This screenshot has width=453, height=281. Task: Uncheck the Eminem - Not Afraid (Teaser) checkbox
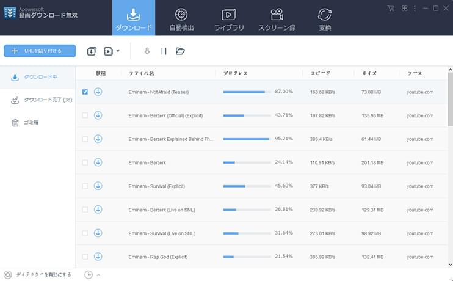[x=85, y=92]
